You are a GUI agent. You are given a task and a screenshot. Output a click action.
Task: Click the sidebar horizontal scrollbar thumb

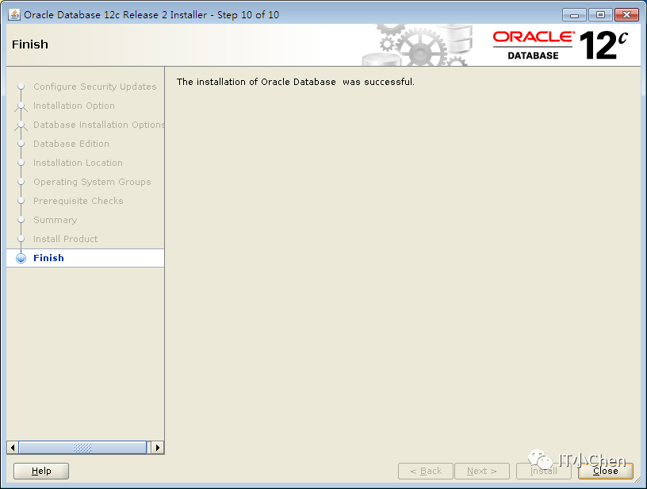click(82, 448)
